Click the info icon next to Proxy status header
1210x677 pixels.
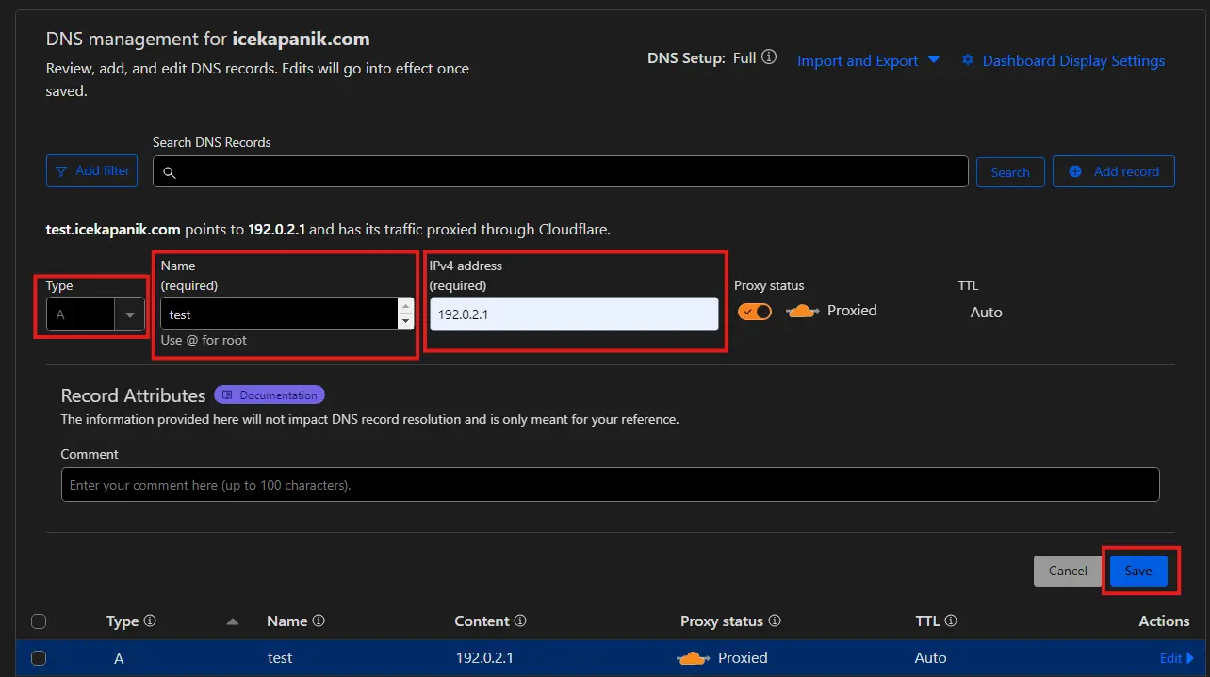coord(775,621)
